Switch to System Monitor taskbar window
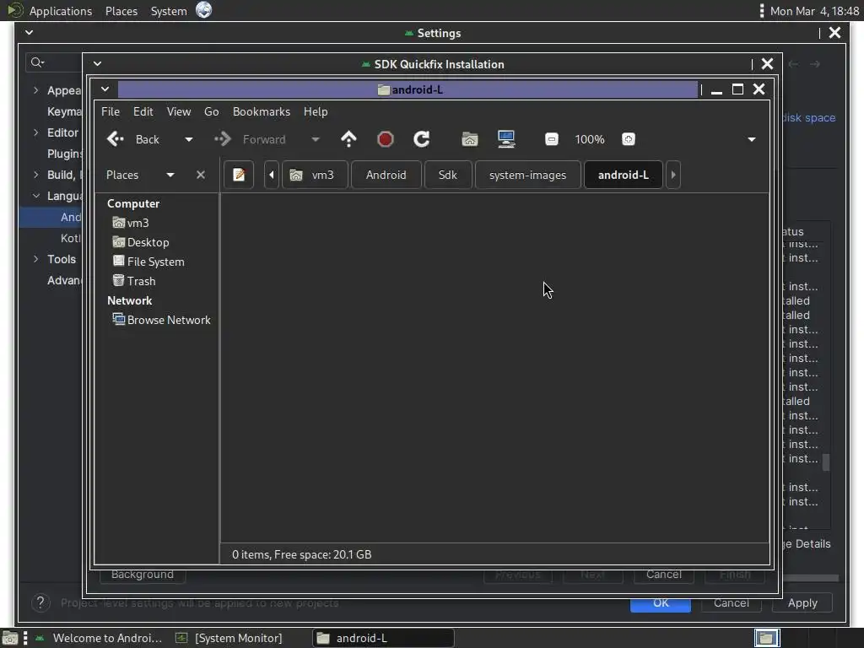Viewport: 864px width, 648px height. (x=229, y=638)
